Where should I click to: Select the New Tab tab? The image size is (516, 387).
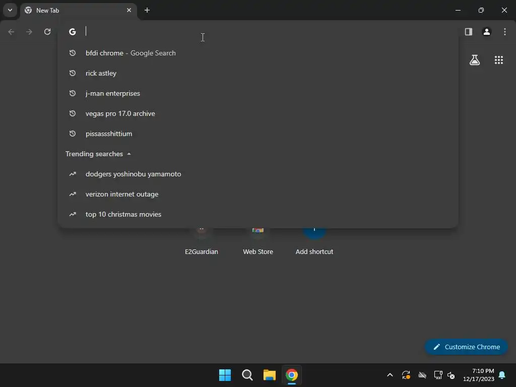79,11
